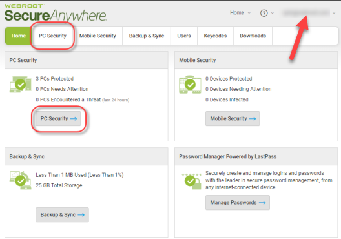Go to the Backup & Sync tab
Viewport: 341px width, 239px height.
point(147,36)
